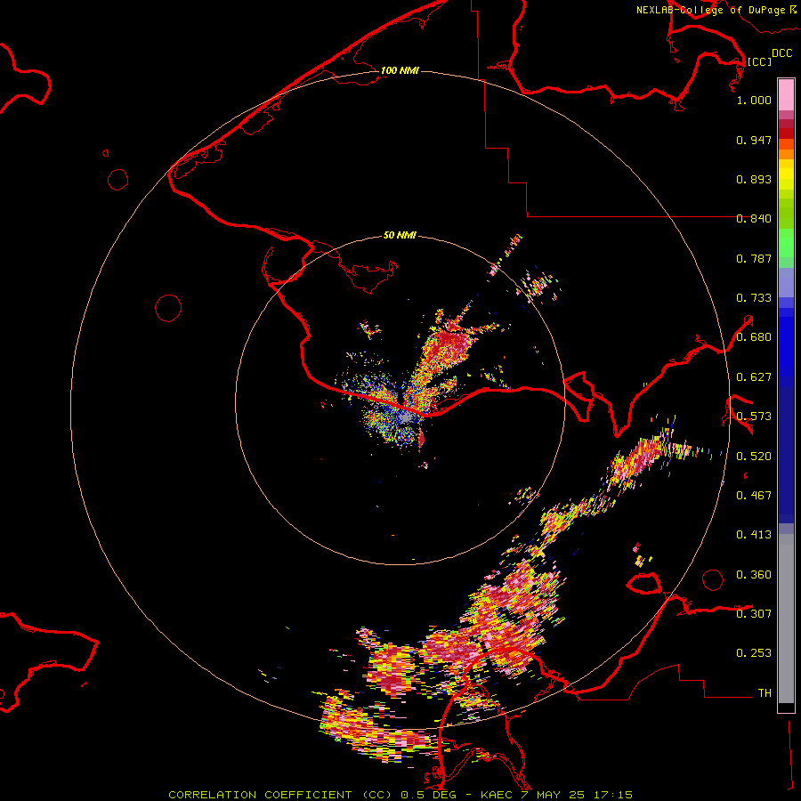Click the 0.573 scale value
801x801 pixels.
(x=754, y=417)
